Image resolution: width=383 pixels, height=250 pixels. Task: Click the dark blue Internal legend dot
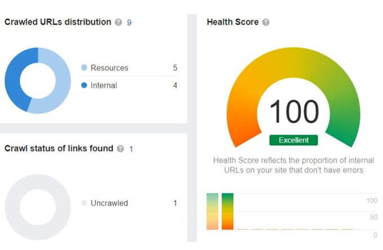[x=84, y=85]
